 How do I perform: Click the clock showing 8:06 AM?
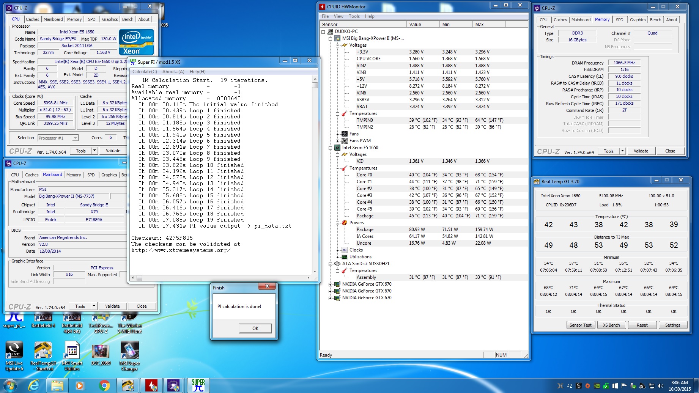click(x=680, y=383)
